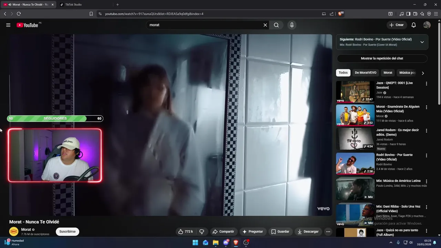Go to the YouTube home logo
The width and height of the screenshot is (441, 248).
[27, 25]
